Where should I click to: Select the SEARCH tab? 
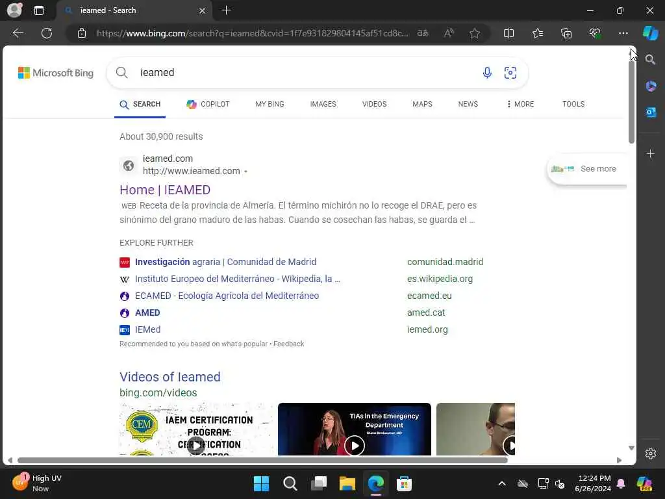point(140,105)
